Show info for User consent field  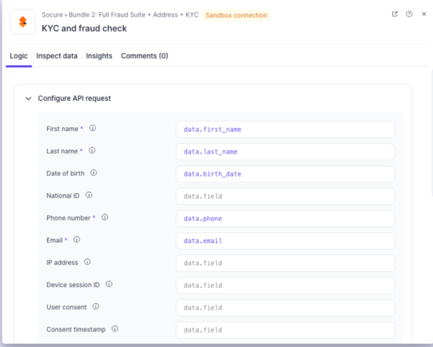(x=95, y=306)
